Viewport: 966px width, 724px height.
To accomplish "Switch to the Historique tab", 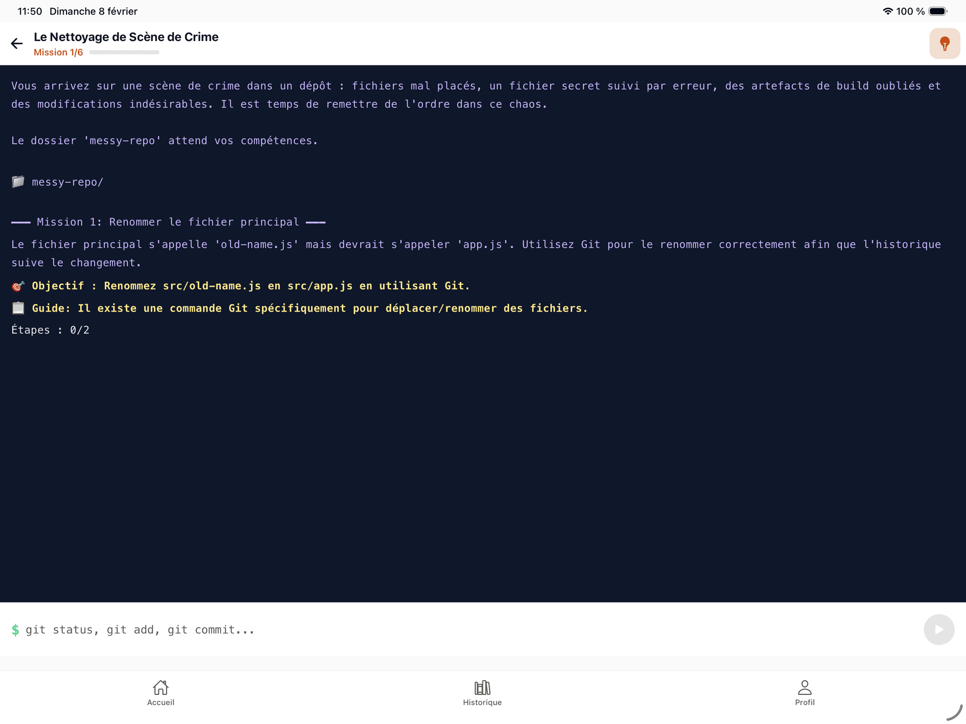I will click(482, 693).
